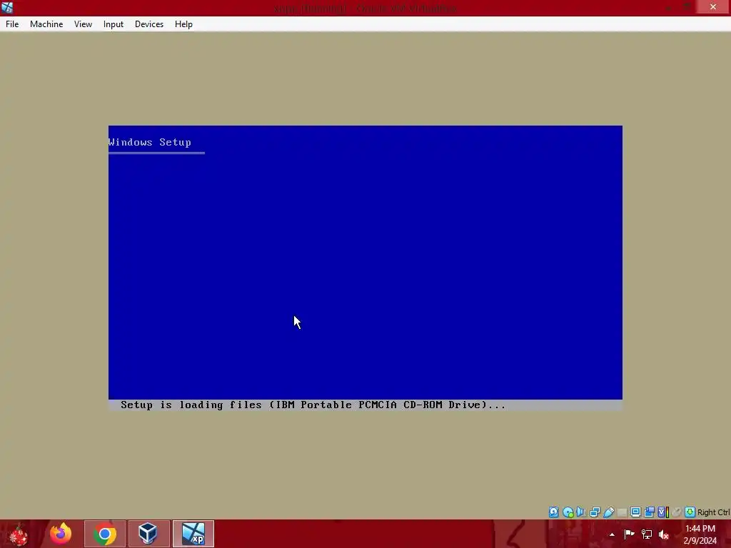Open the View menu
The width and height of the screenshot is (731, 548).
tap(83, 24)
